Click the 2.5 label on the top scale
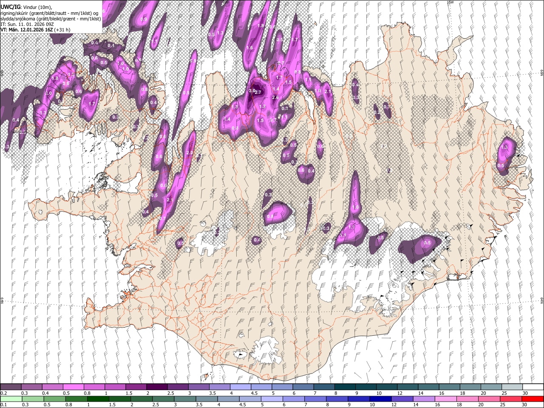This screenshot has height=408, width=544. pos(170,393)
